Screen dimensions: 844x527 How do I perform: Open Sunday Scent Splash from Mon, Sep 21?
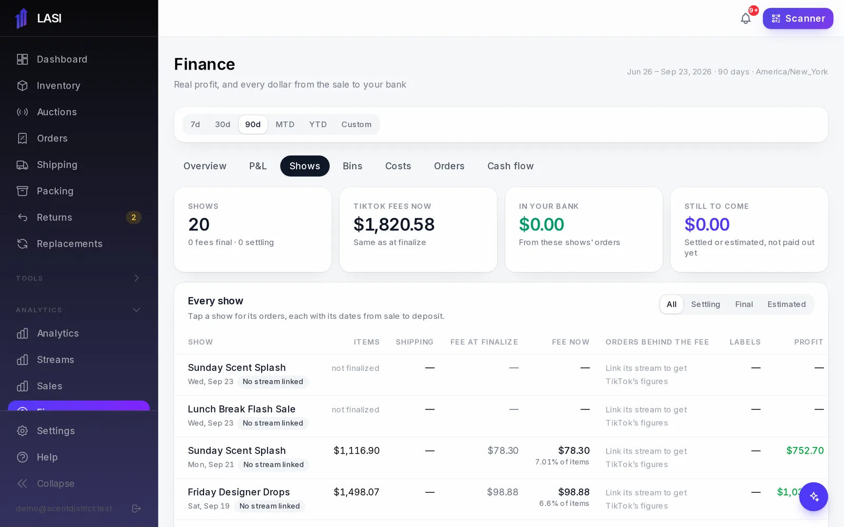pyautogui.click(x=501, y=457)
